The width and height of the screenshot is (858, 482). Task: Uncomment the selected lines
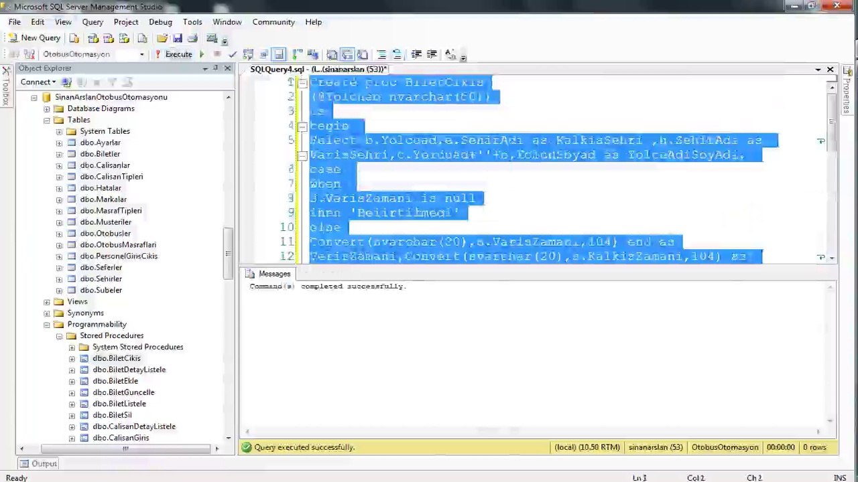pos(397,54)
